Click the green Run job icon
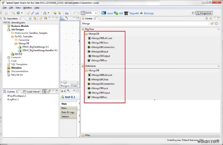Viewport: 223px width, 145px height. point(18,13)
